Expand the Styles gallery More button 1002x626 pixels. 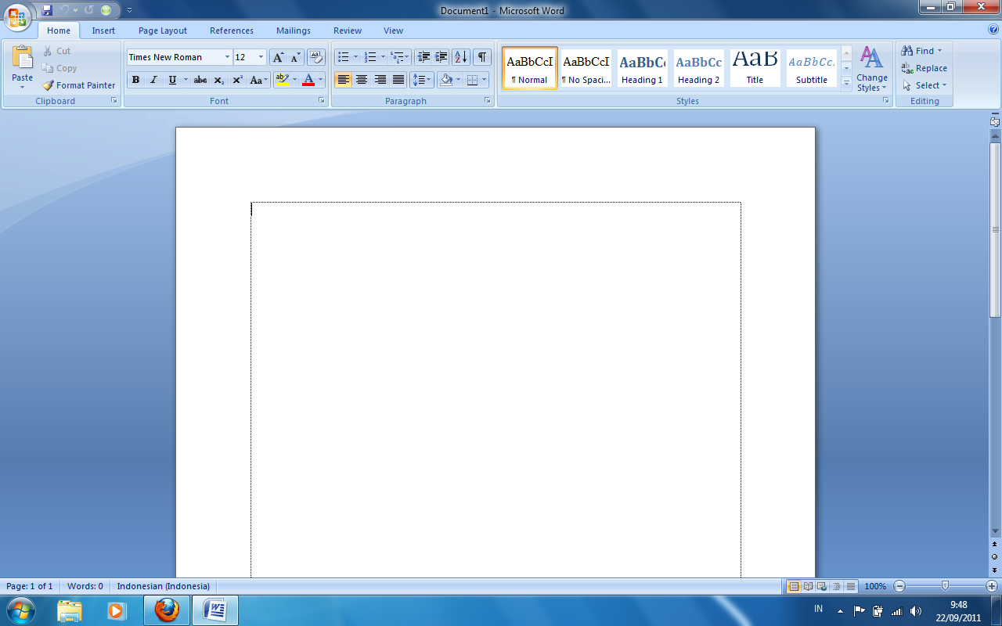[846, 84]
